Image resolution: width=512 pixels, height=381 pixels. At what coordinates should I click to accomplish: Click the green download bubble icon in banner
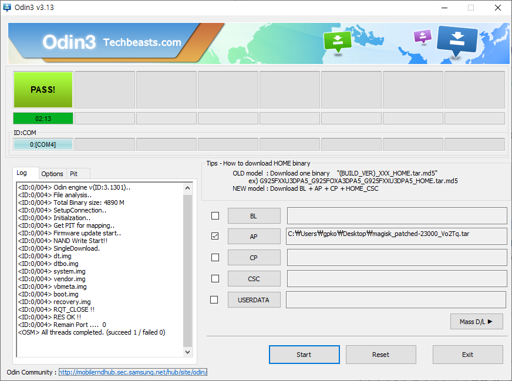point(337,42)
